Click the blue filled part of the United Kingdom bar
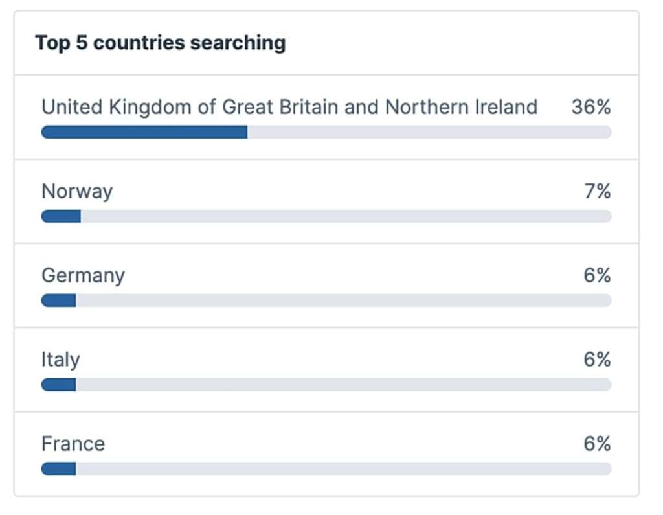This screenshot has width=663, height=515. (144, 132)
